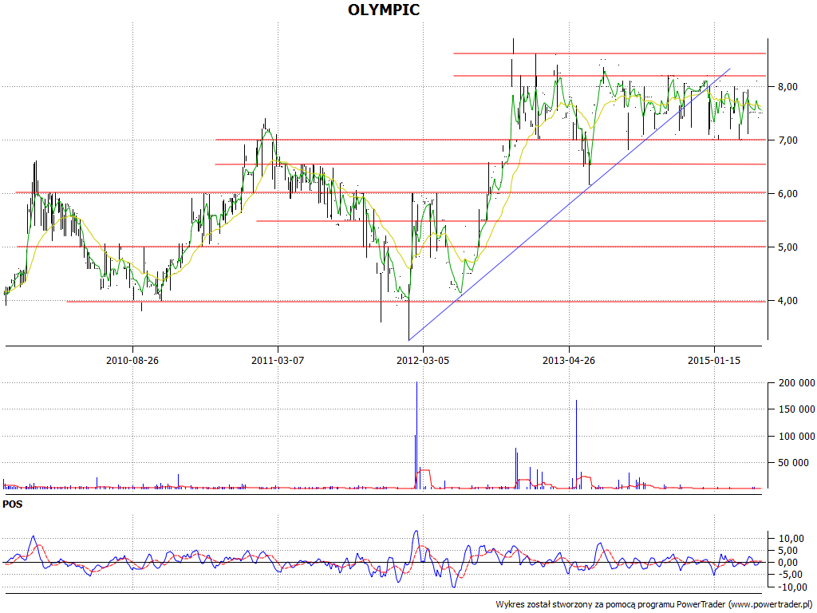
Task: Click the OLYMPIC chart title
Action: tap(384, 10)
